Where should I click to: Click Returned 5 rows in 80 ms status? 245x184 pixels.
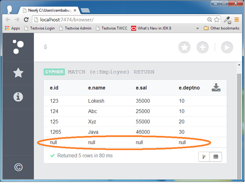(x=85, y=155)
